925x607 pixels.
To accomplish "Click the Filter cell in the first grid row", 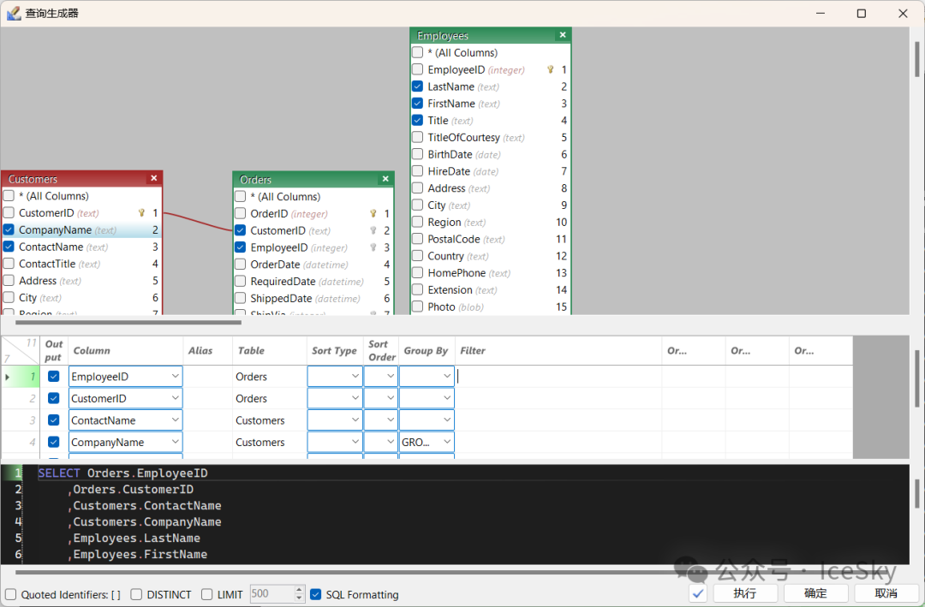I will [x=558, y=377].
